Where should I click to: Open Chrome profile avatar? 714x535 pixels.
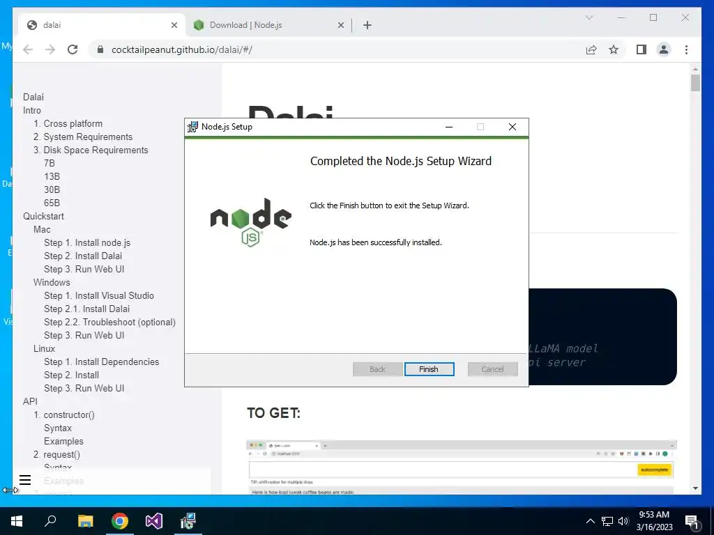(664, 49)
